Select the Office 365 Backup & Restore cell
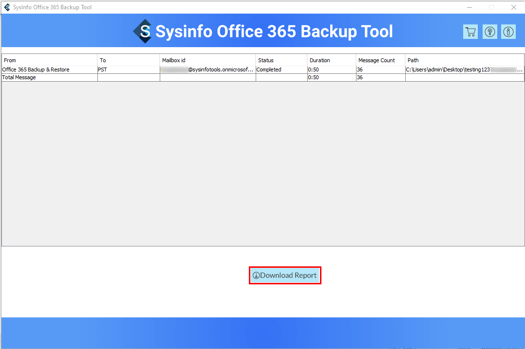This screenshot has height=349, width=525. click(36, 70)
